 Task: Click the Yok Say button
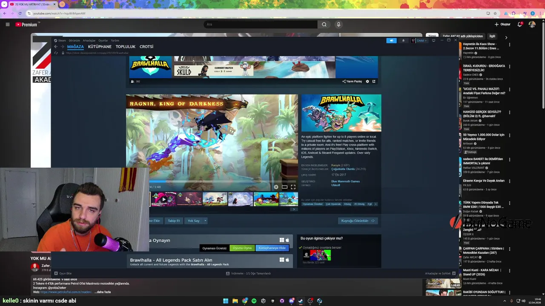(x=194, y=221)
